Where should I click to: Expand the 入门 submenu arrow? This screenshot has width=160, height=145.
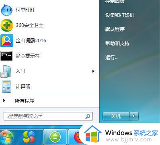(93, 71)
